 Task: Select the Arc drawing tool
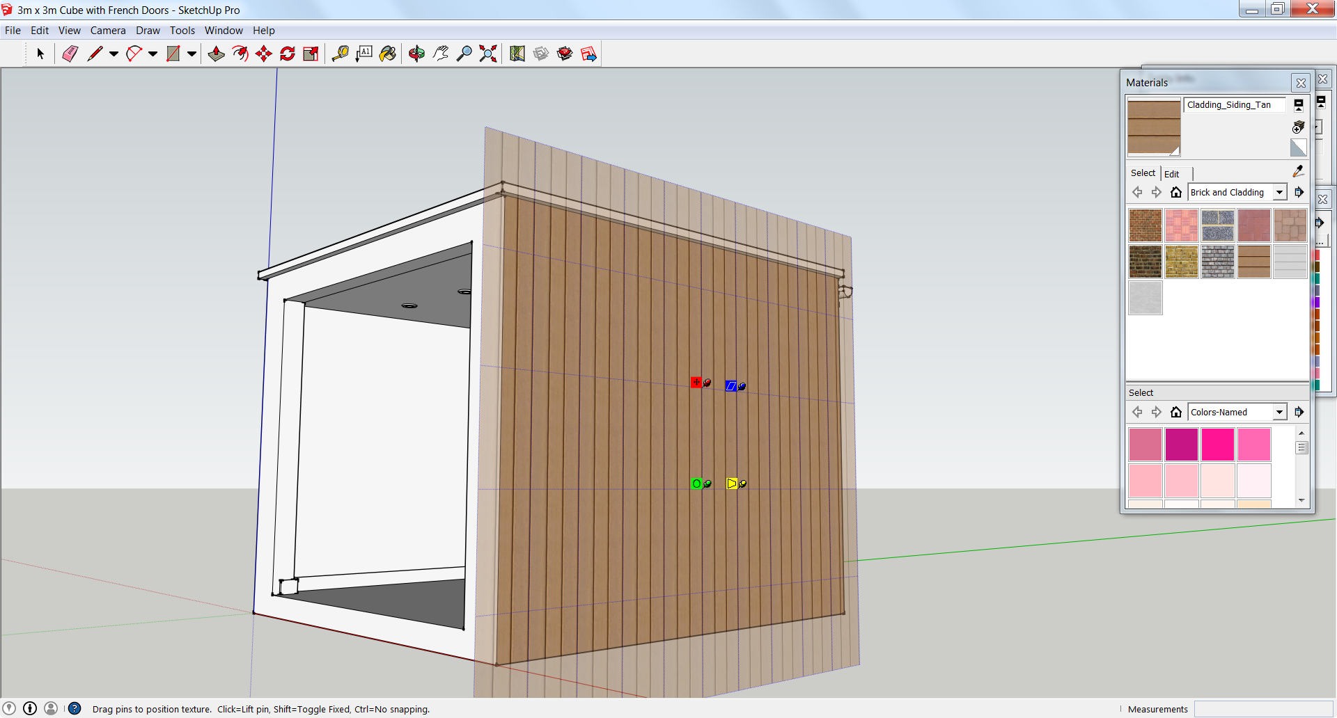pyautogui.click(x=134, y=54)
